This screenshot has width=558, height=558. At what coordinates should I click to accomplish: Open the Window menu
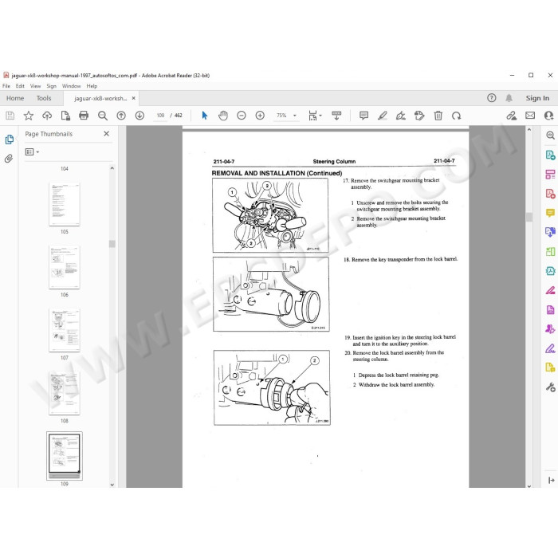[x=71, y=86]
